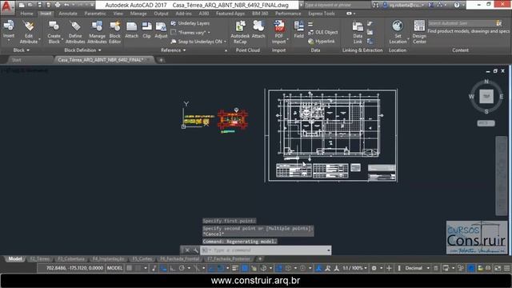Switch to Start file tab
512x288 pixels.
point(16,60)
